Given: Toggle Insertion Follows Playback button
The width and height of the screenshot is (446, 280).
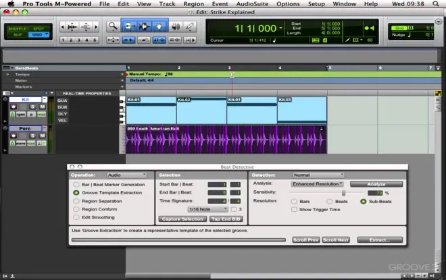Looking at the screenshot, I should pyautogui.click(x=190, y=40).
